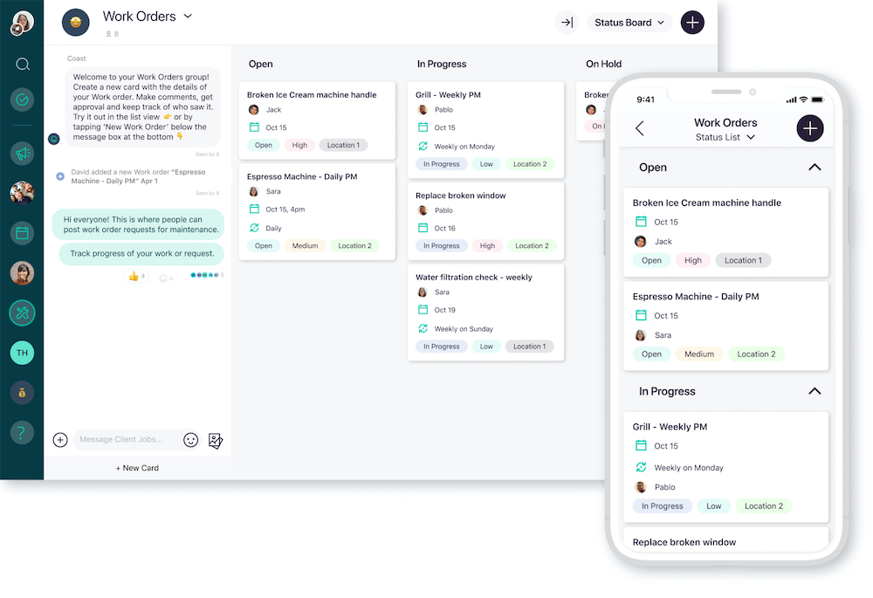Screen dimensions: 873x598
Task: Expand the Work Orders title dropdown
Action: click(188, 17)
